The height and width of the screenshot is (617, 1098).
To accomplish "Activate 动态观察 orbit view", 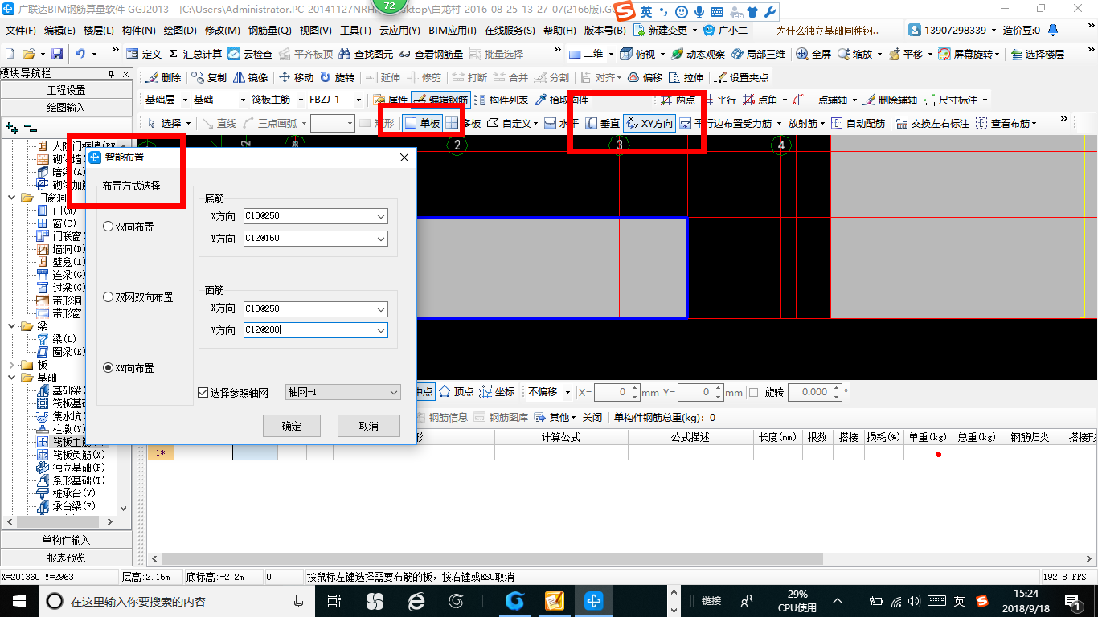I will point(699,54).
